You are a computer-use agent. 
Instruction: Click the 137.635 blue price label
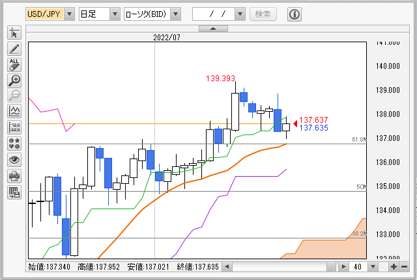pos(313,128)
